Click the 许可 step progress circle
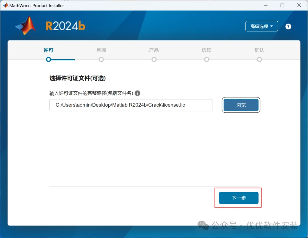 tap(48, 59)
